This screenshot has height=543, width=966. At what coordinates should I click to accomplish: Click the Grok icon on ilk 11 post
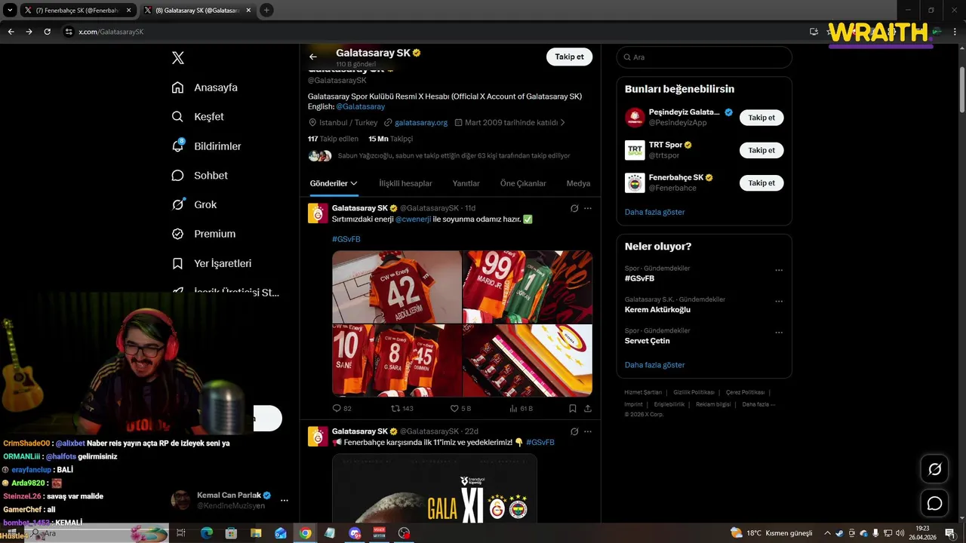pos(574,431)
